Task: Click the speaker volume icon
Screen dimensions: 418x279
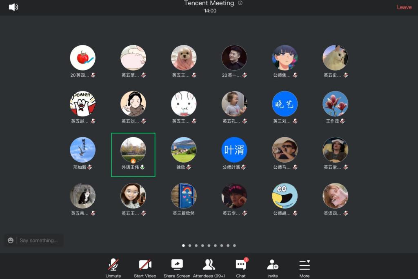Action: tap(13, 7)
